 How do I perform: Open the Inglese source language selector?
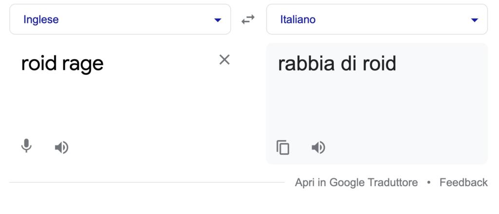(x=120, y=19)
